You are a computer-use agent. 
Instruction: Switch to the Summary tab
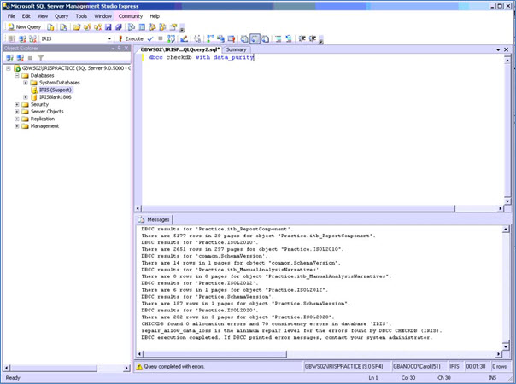236,49
